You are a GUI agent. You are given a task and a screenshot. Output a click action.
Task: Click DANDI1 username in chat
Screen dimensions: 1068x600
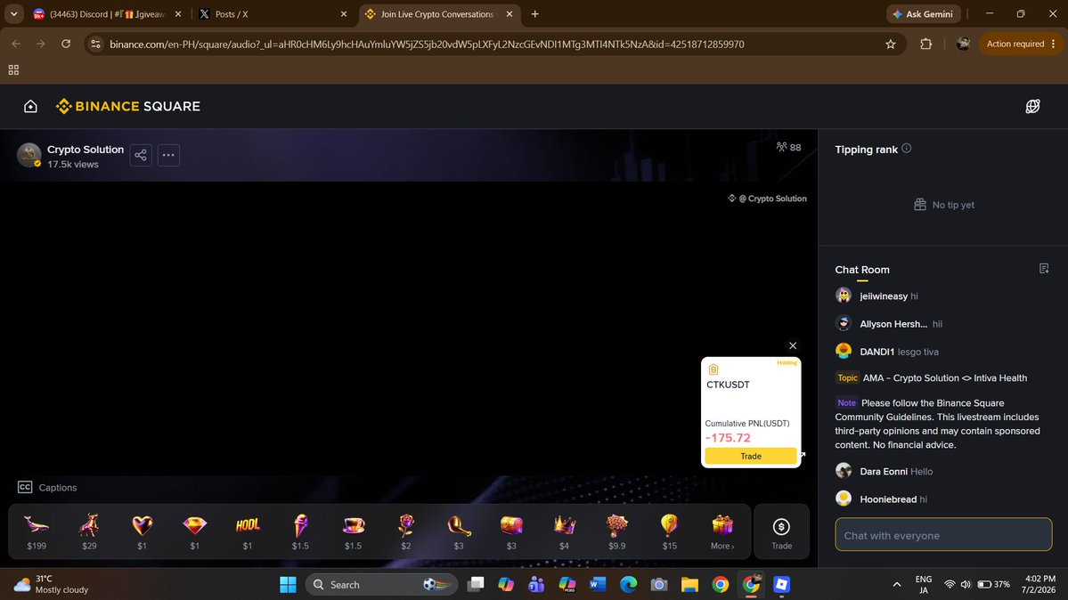point(876,353)
